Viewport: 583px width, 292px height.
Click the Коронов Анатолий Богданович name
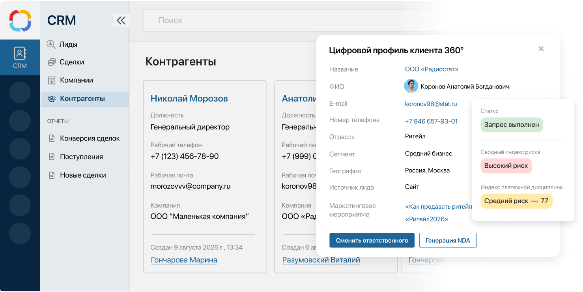[x=465, y=86]
